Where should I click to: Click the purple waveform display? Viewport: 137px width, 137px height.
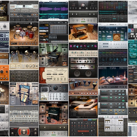point(54,9)
